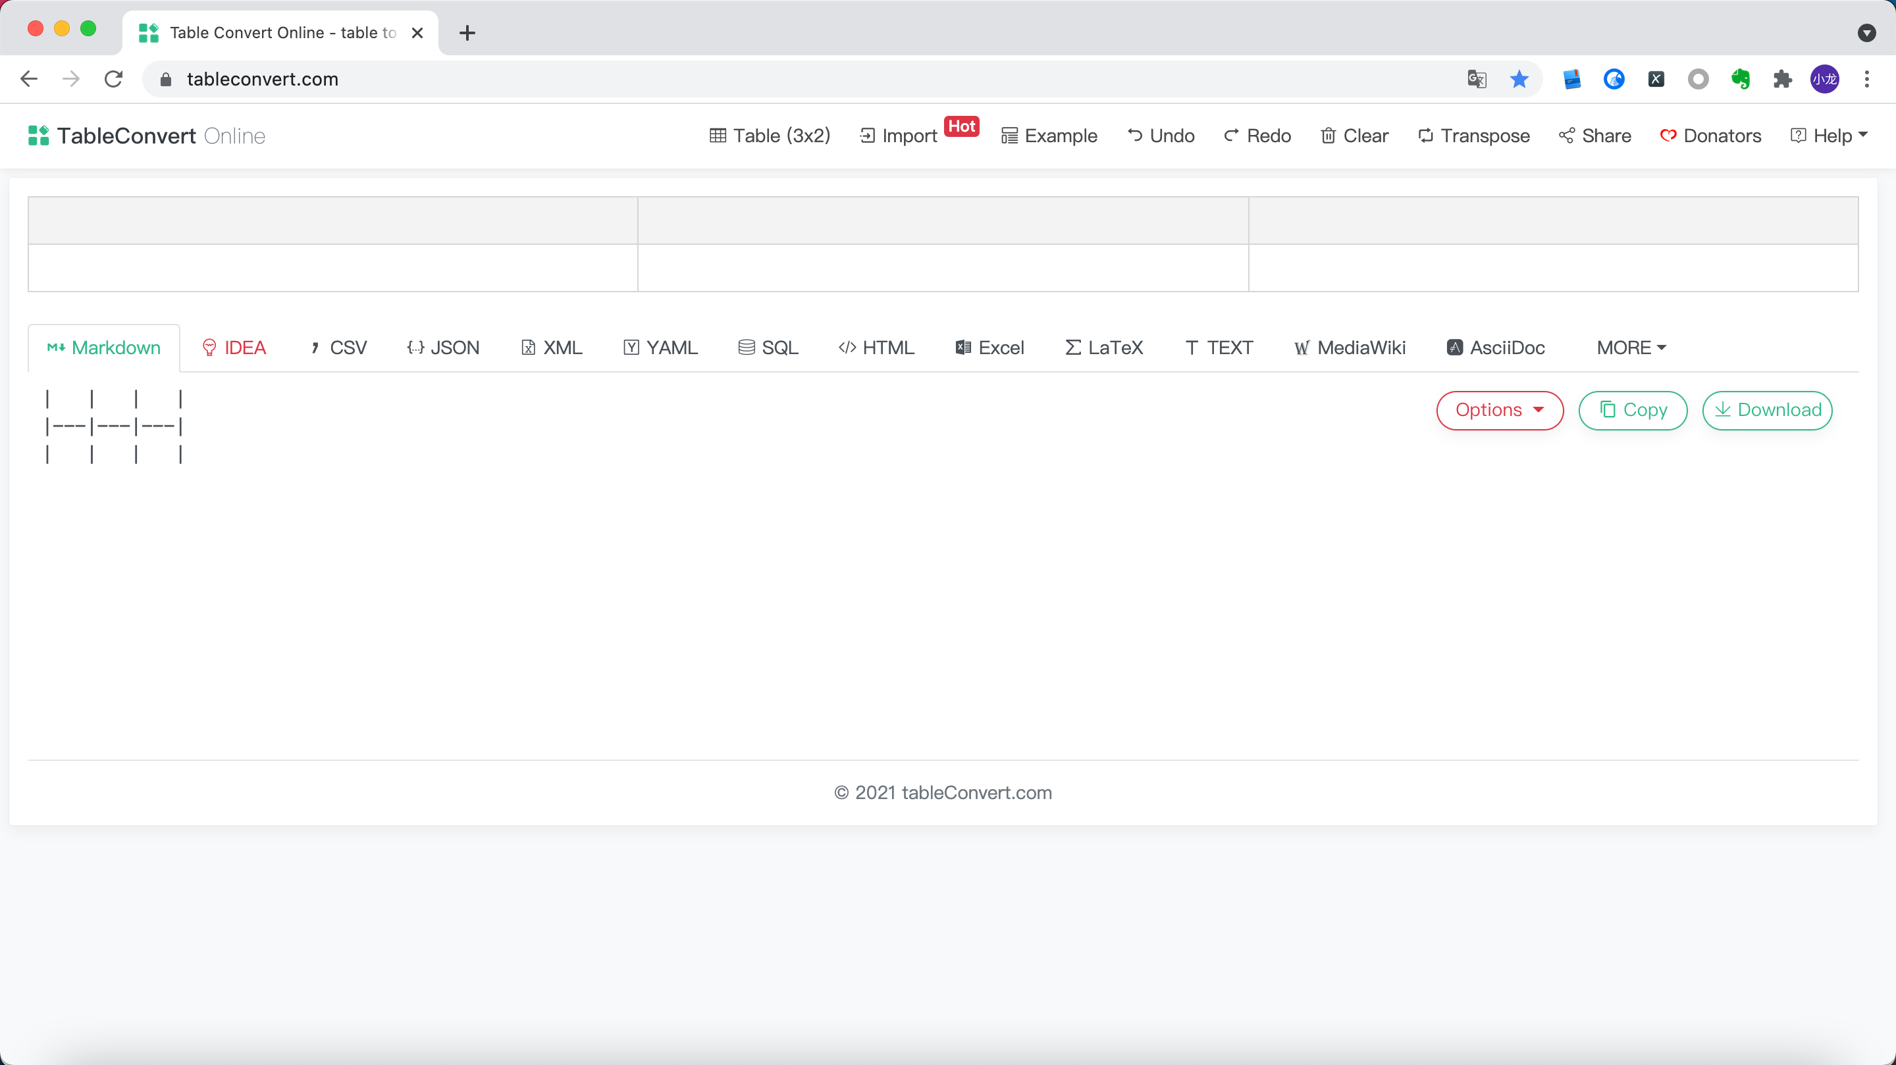Click the tab search dropdown arrow
1896x1065 pixels.
(1866, 33)
